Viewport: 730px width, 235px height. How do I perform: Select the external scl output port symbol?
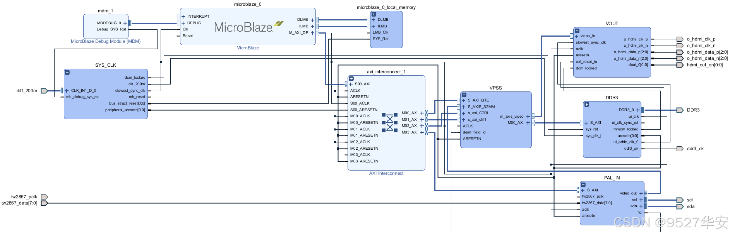pyautogui.click(x=680, y=200)
